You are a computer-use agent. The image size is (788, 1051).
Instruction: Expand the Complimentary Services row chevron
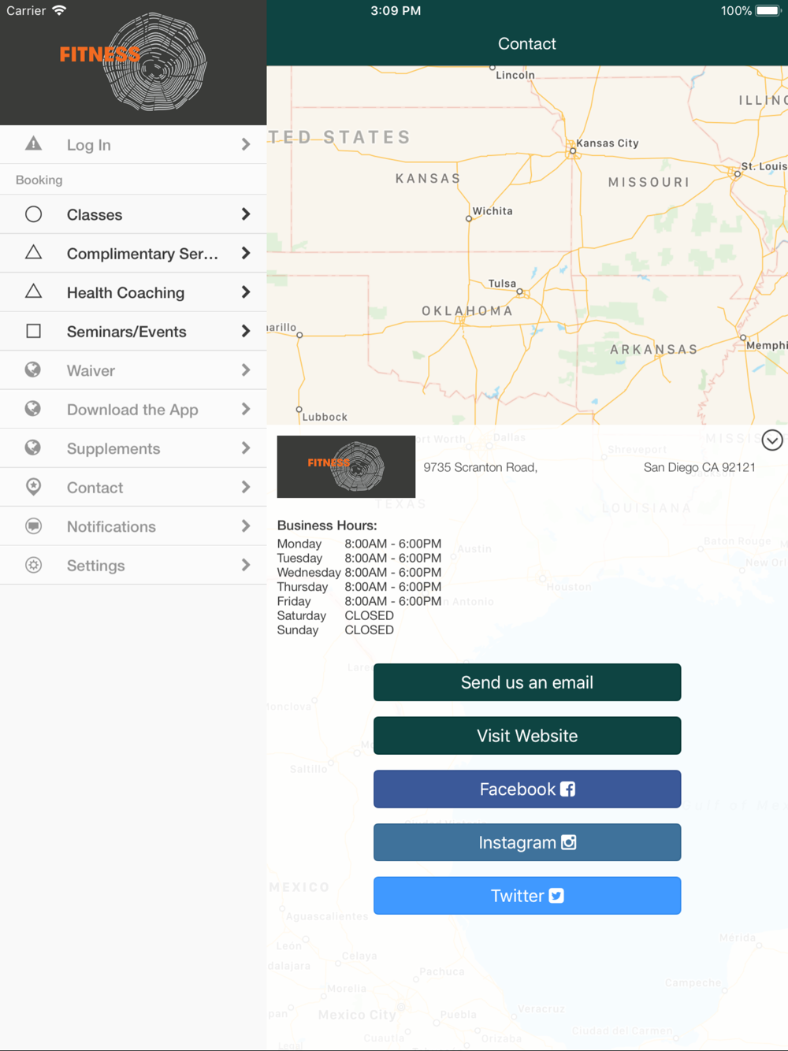click(246, 253)
